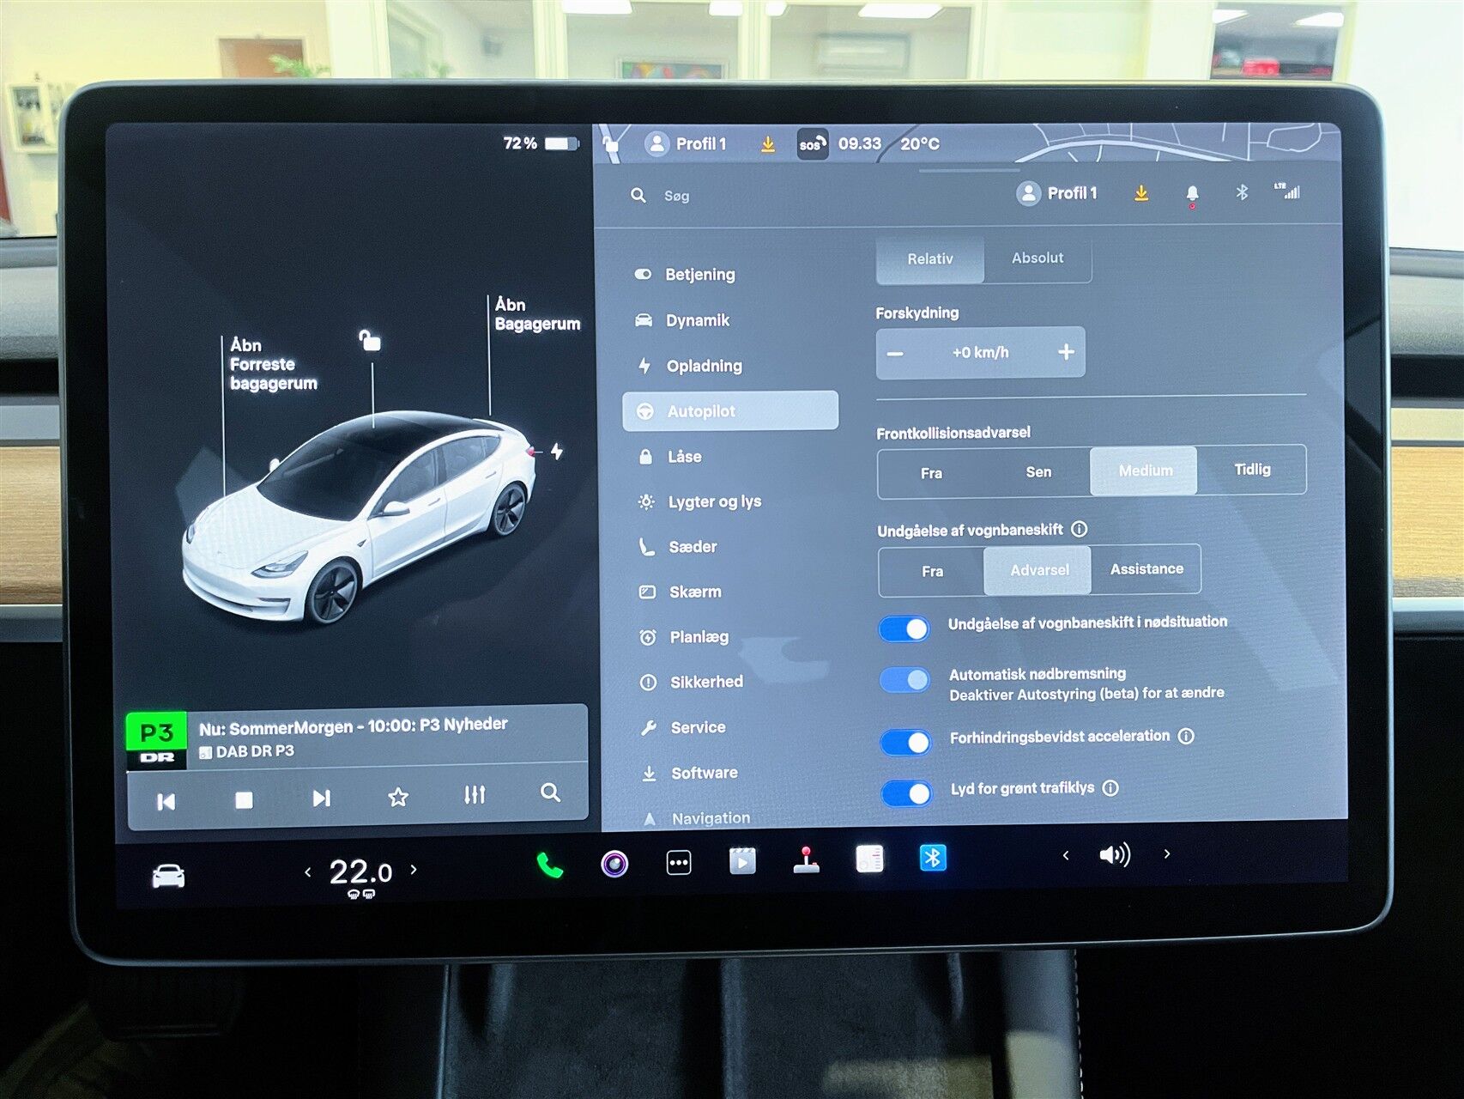
Task: Set Frontkollisionsadvarsel to Medium
Action: click(x=1145, y=471)
